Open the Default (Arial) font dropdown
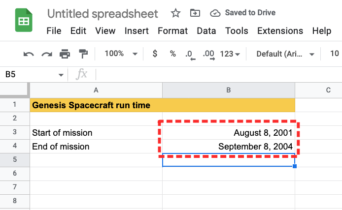The width and height of the screenshot is (342, 210). coord(285,54)
